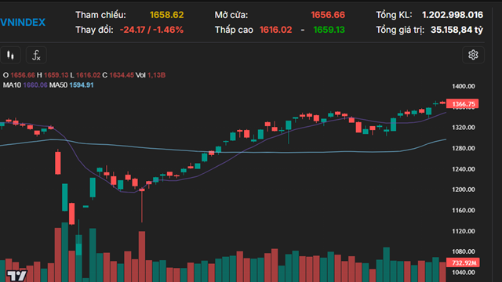Click reference value 1658.62
The width and height of the screenshot is (502, 282).
point(167,15)
